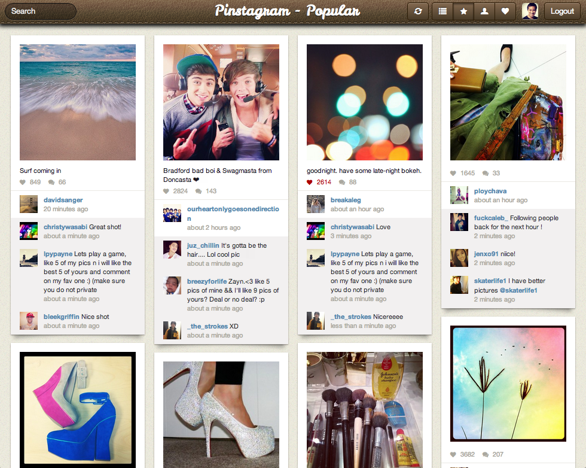The image size is (586, 468).
Task: Open jenxo91's profile link
Action: pos(486,254)
